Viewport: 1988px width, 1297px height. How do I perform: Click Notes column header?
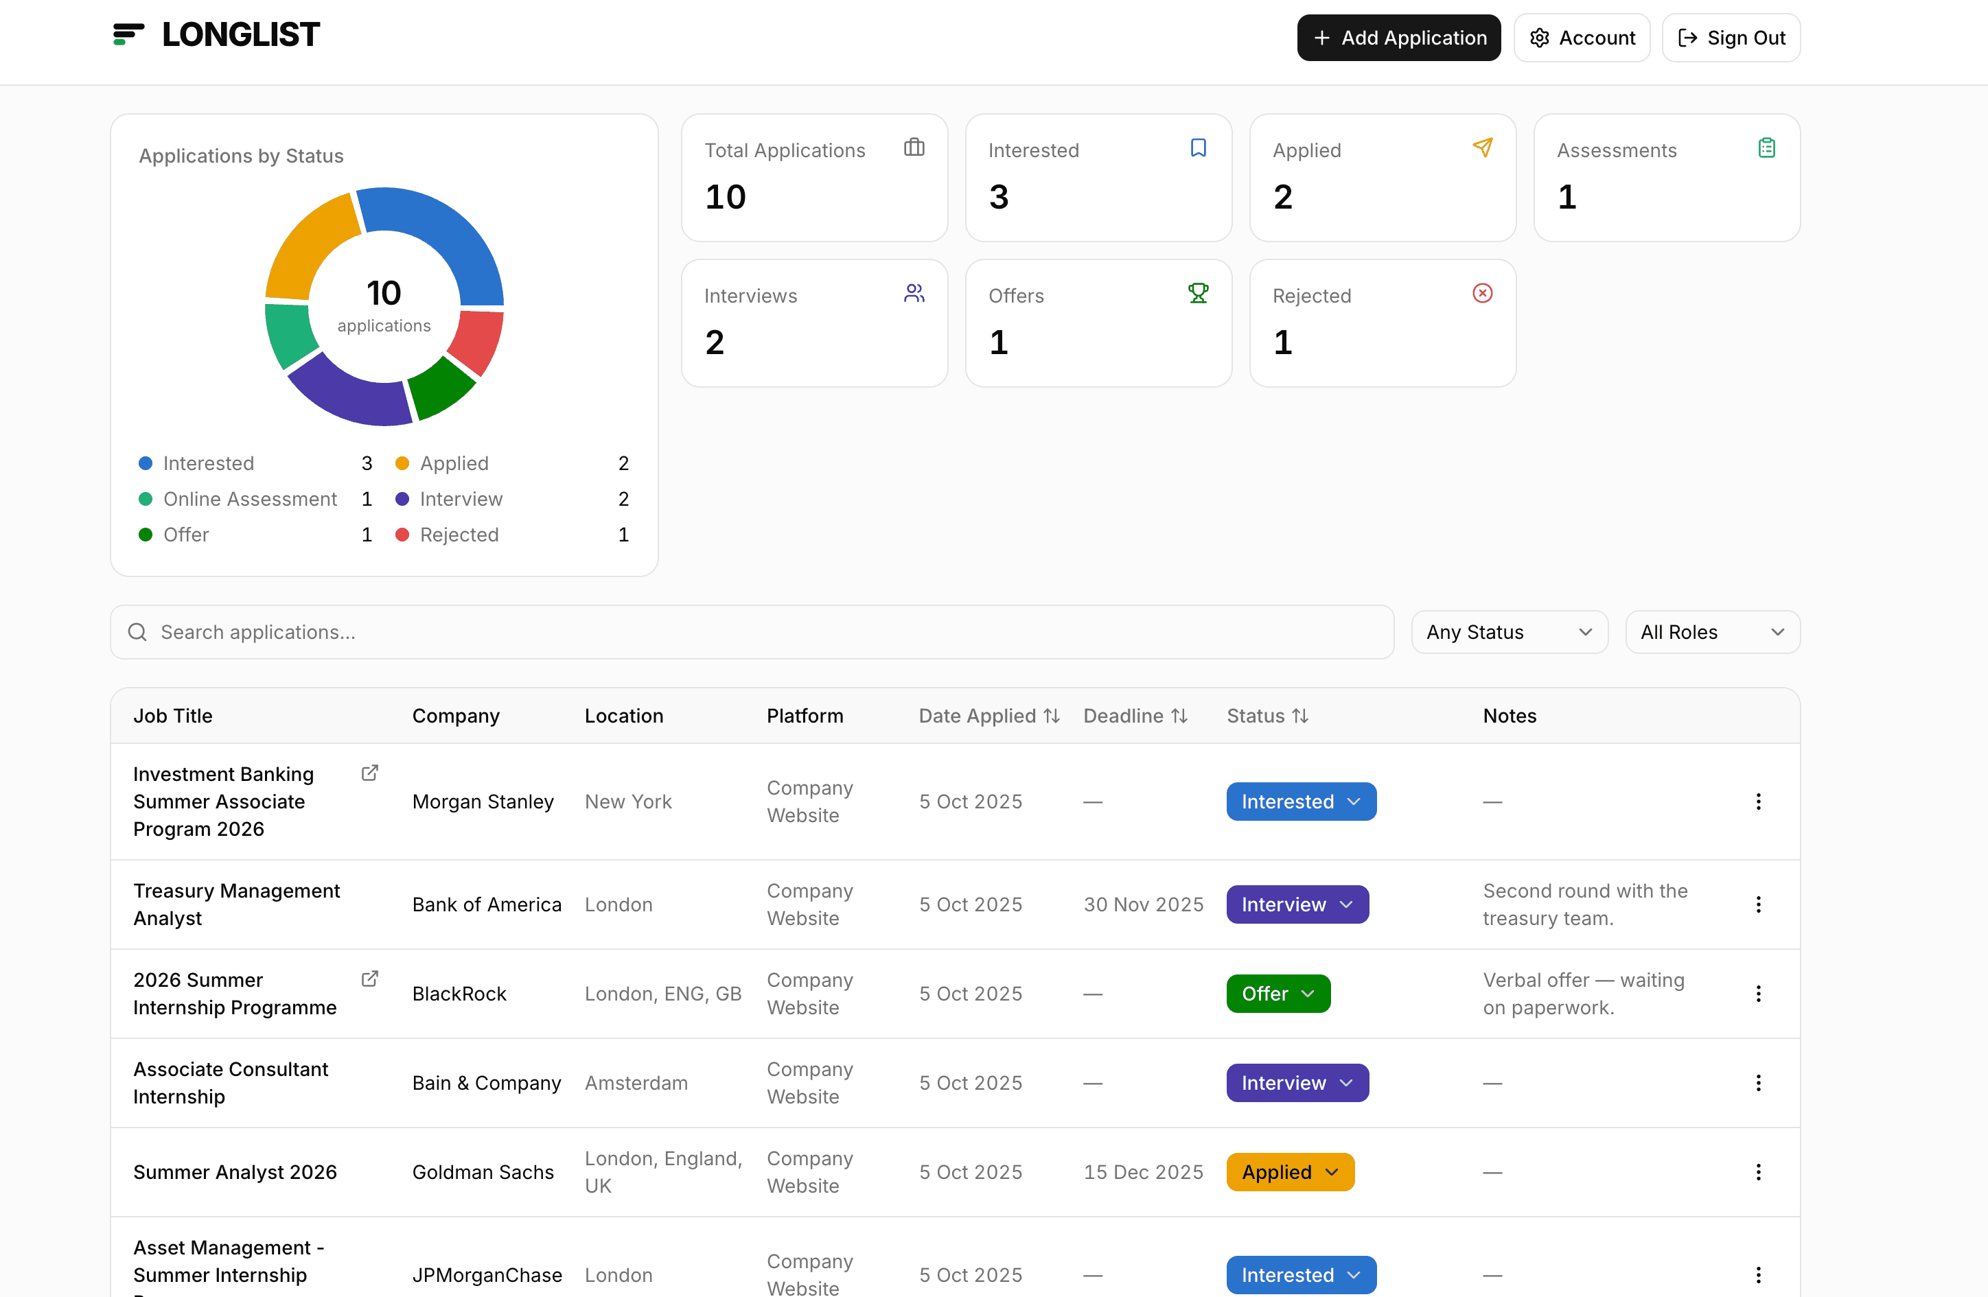[x=1510, y=716]
